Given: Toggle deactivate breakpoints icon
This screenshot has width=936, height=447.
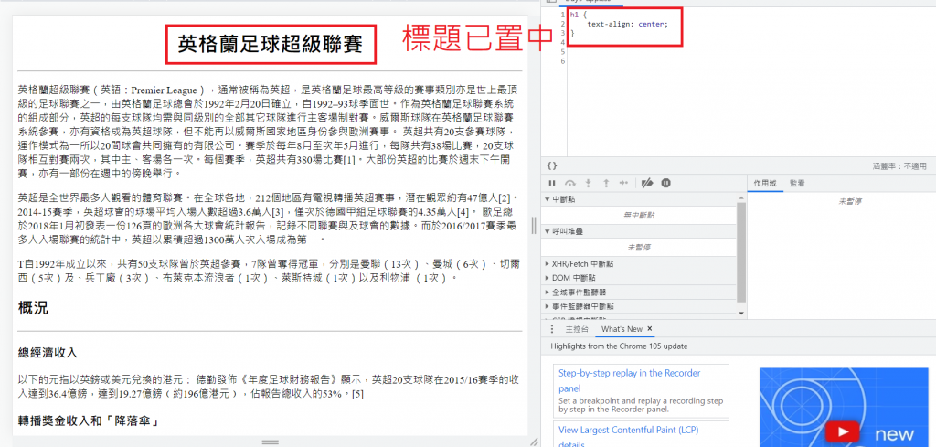Looking at the screenshot, I should click(647, 183).
